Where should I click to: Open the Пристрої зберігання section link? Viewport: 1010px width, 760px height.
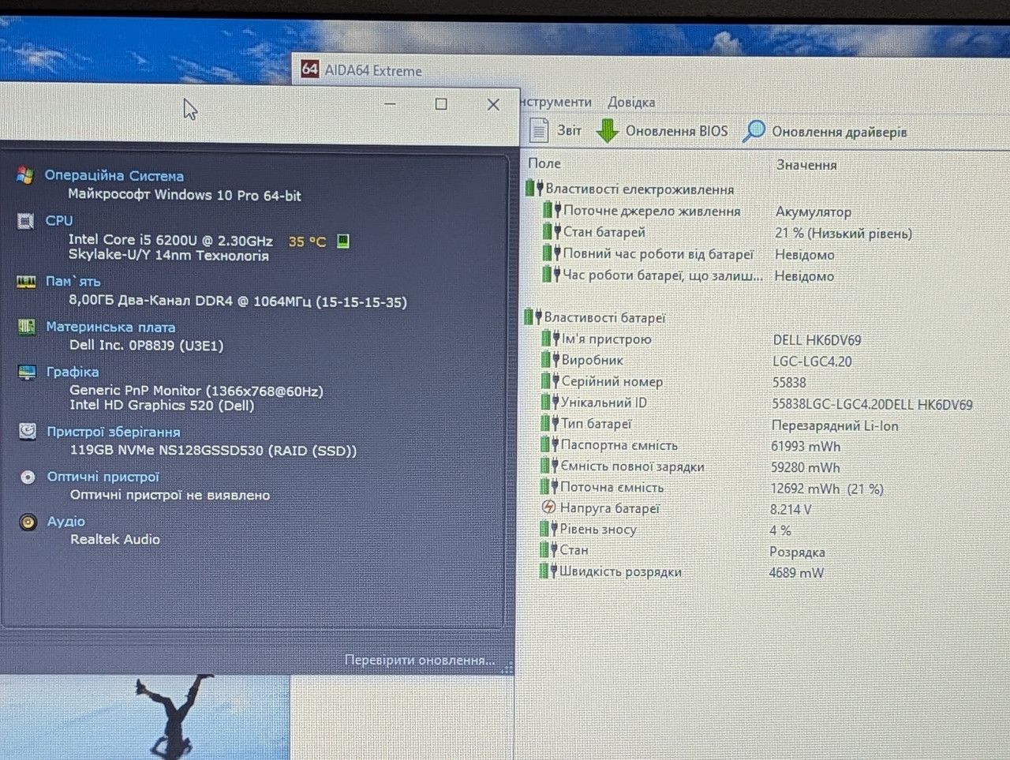click(x=114, y=432)
